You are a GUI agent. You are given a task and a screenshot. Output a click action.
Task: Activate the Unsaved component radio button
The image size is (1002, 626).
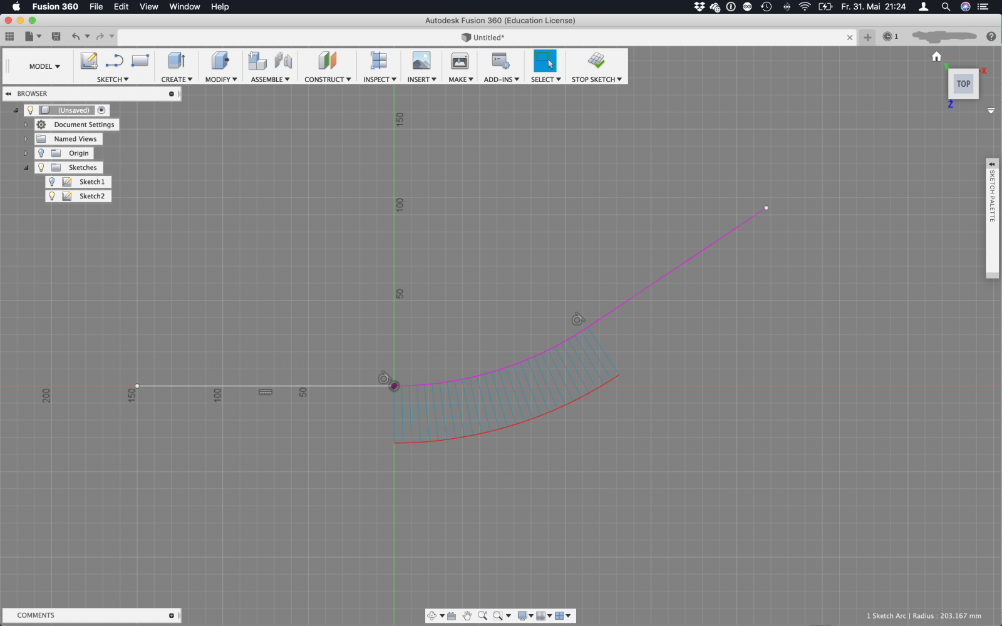click(x=101, y=110)
